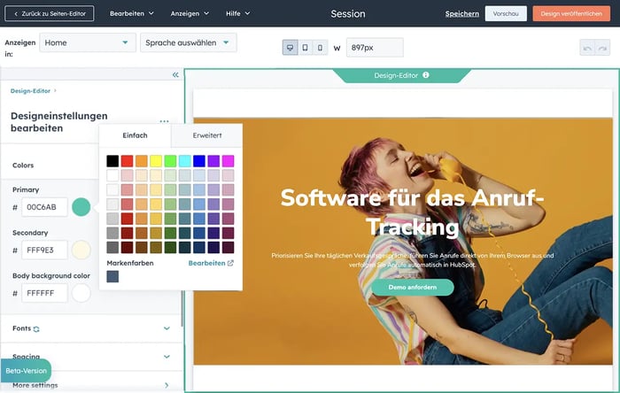Pick the black swatch in top row
This screenshot has height=393, width=620.
point(112,161)
